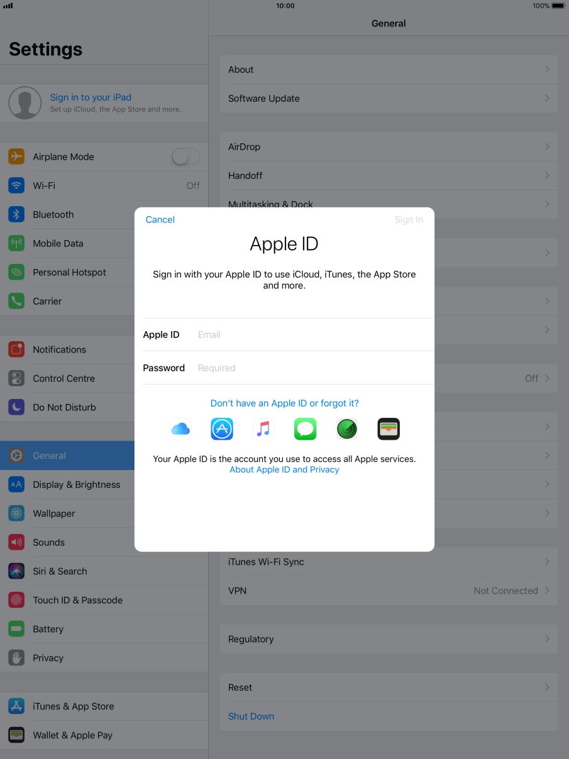Cancel the Apple ID sign-in
This screenshot has width=569, height=759.
[x=160, y=219]
